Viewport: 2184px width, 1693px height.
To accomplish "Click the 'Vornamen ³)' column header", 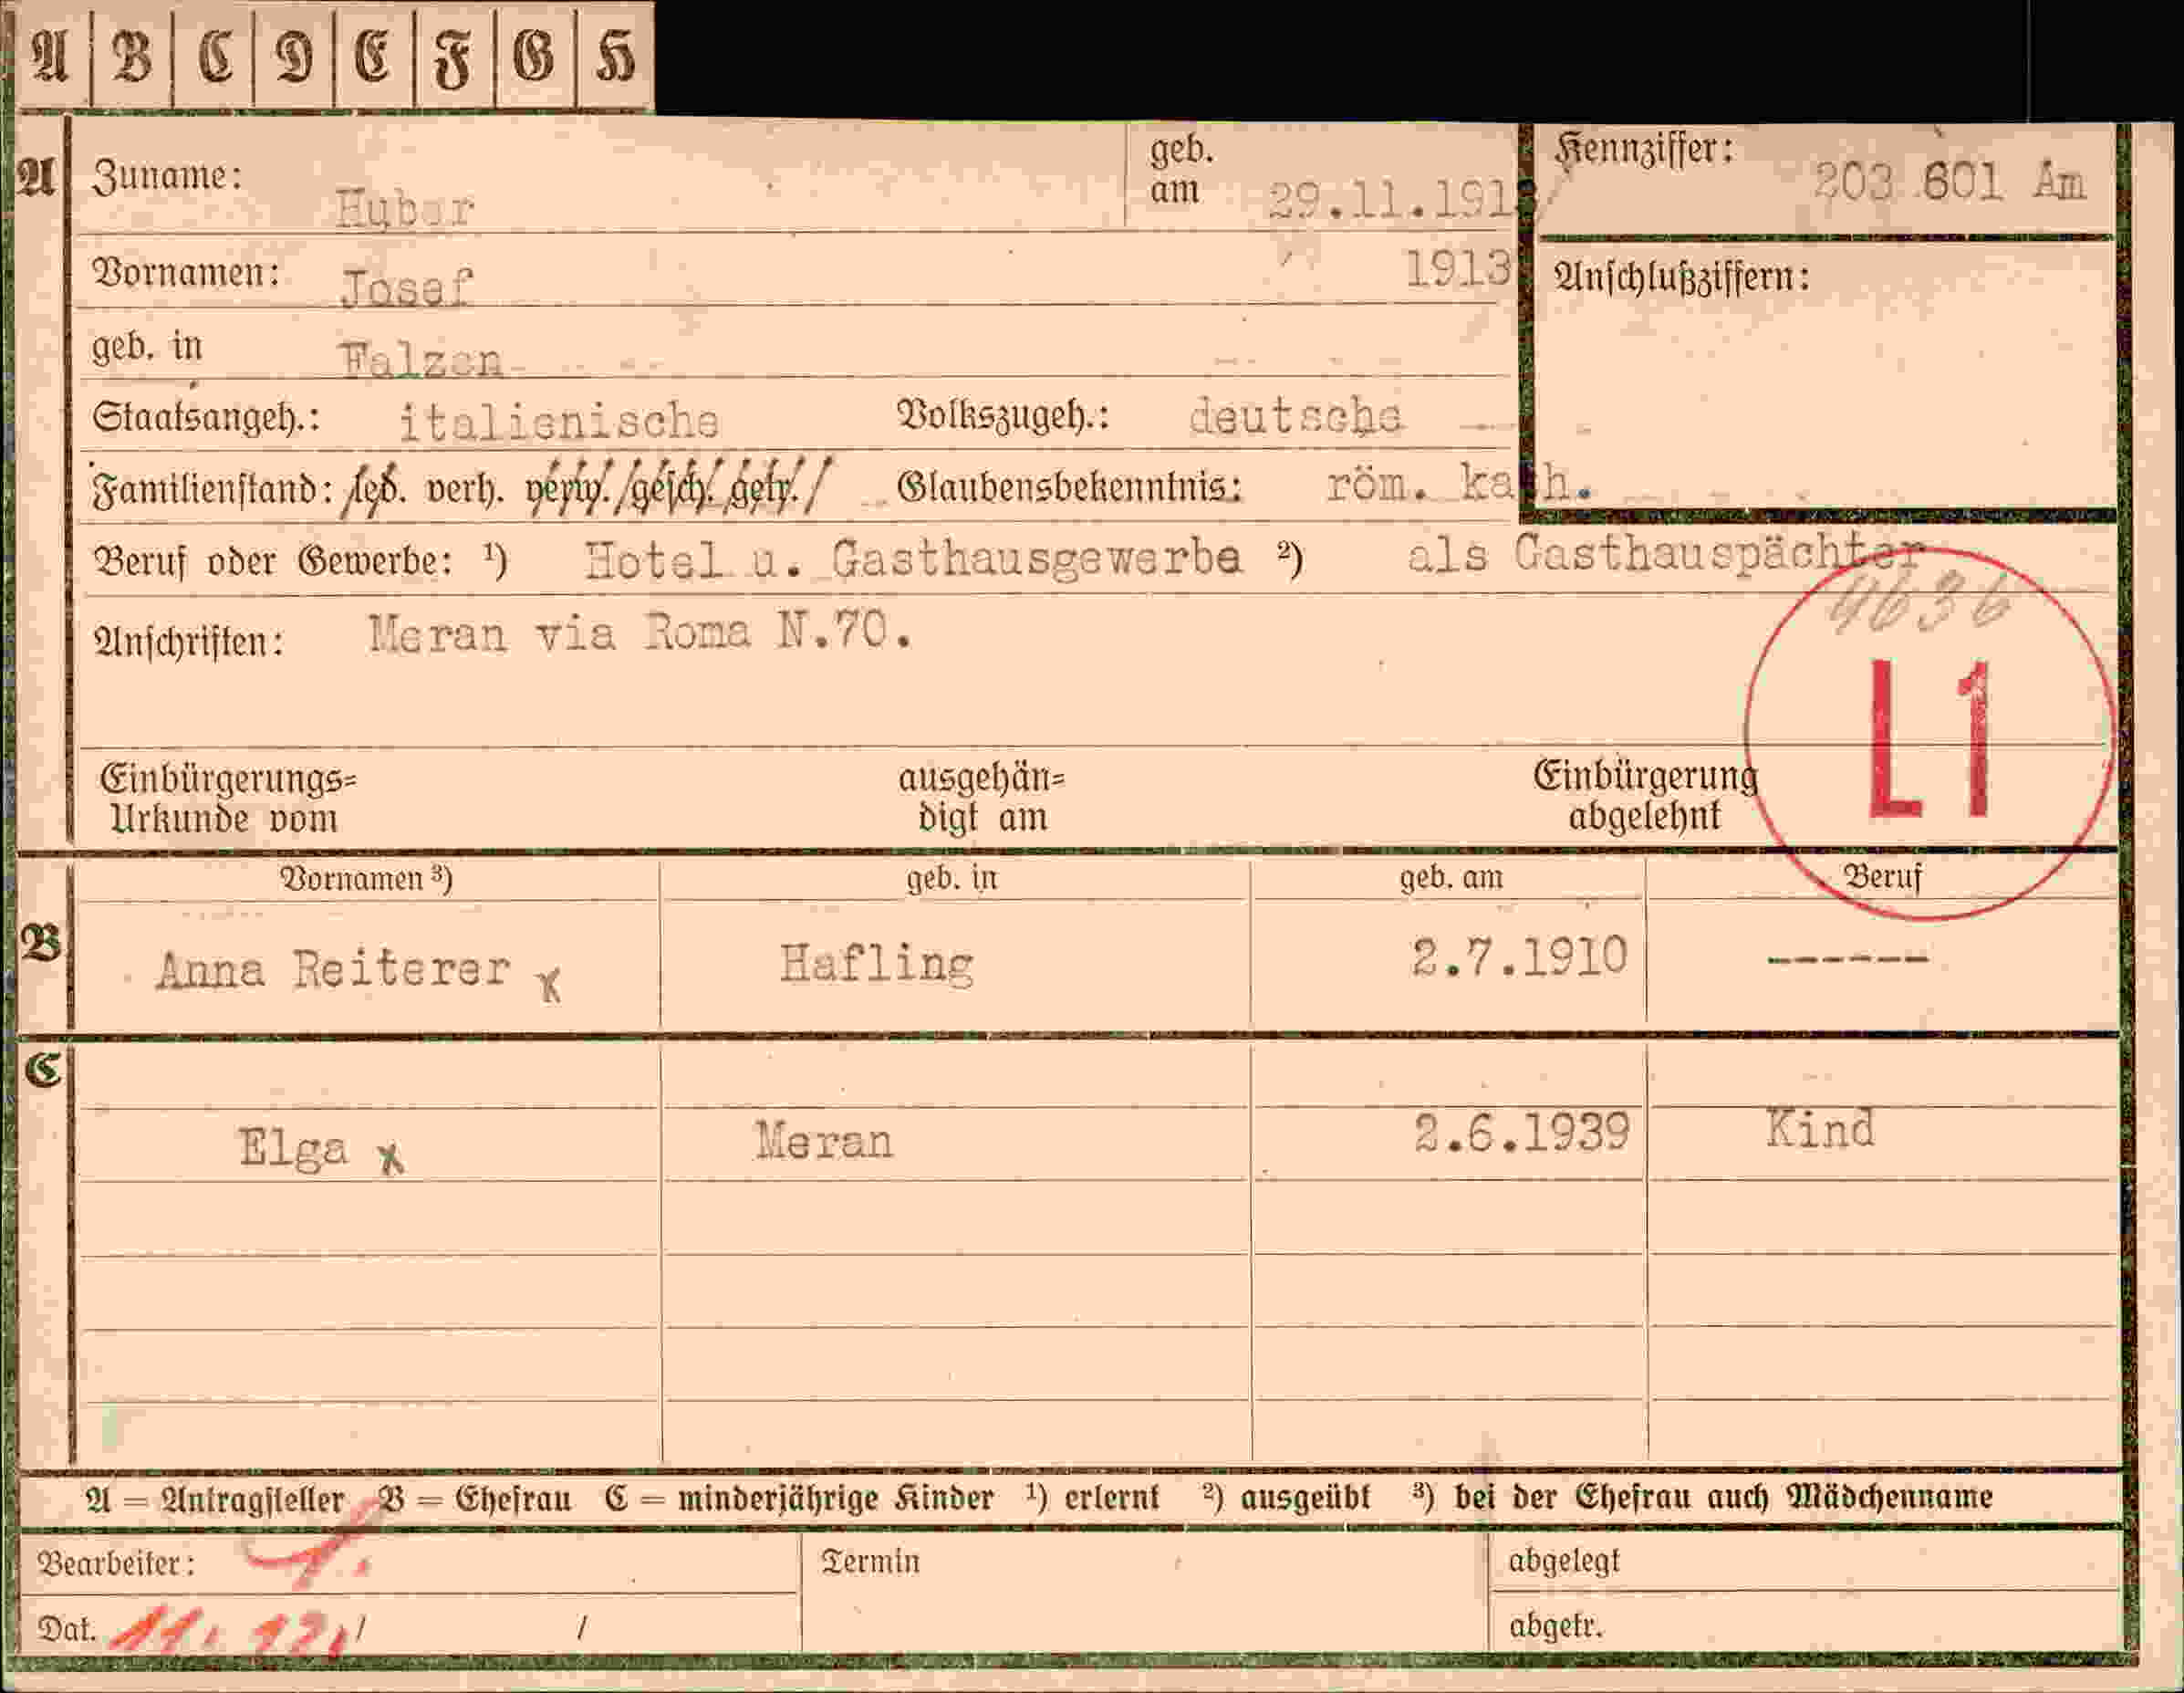I will tap(366, 879).
